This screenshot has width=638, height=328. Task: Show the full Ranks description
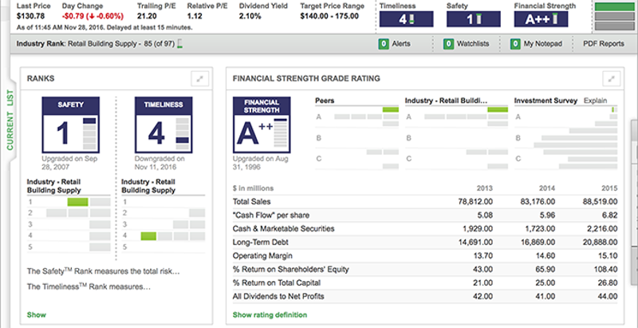tap(36, 315)
